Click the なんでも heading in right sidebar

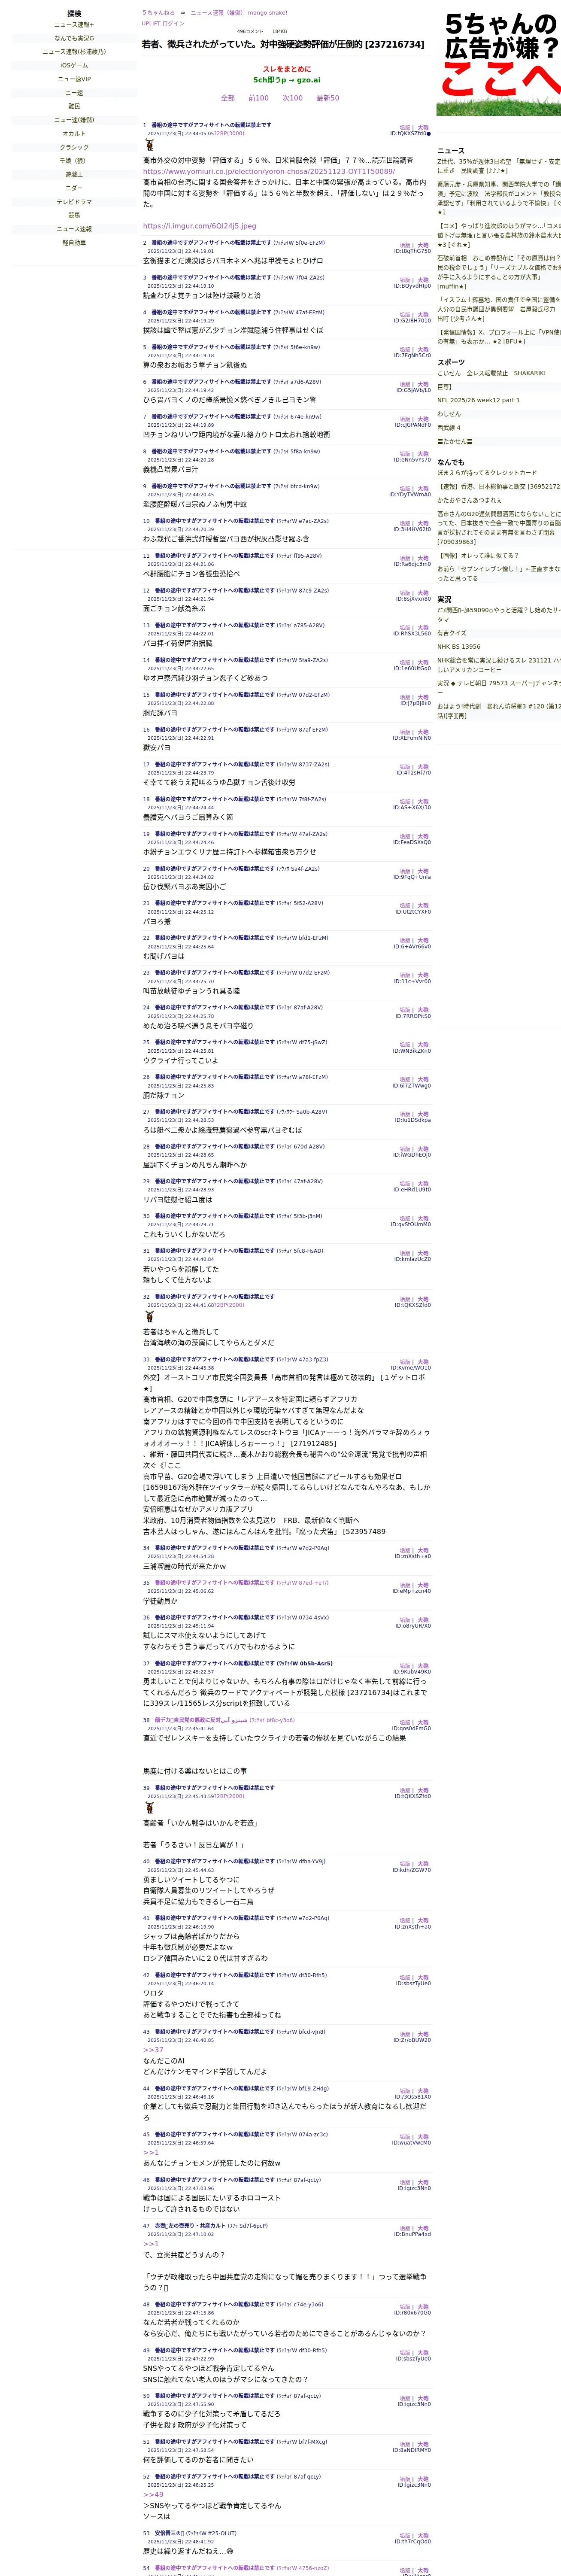point(451,462)
